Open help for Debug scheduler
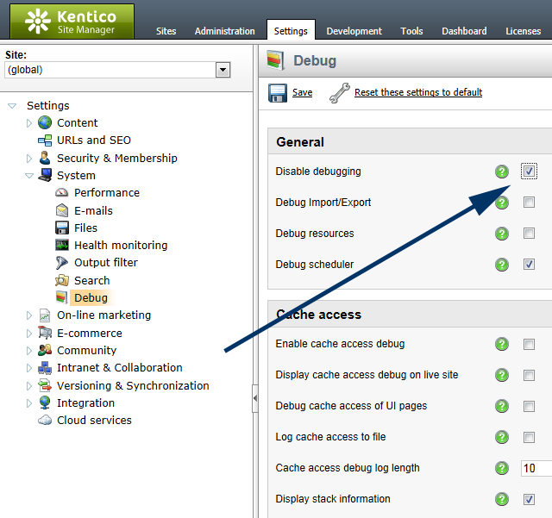552x518 pixels. pyautogui.click(x=502, y=265)
